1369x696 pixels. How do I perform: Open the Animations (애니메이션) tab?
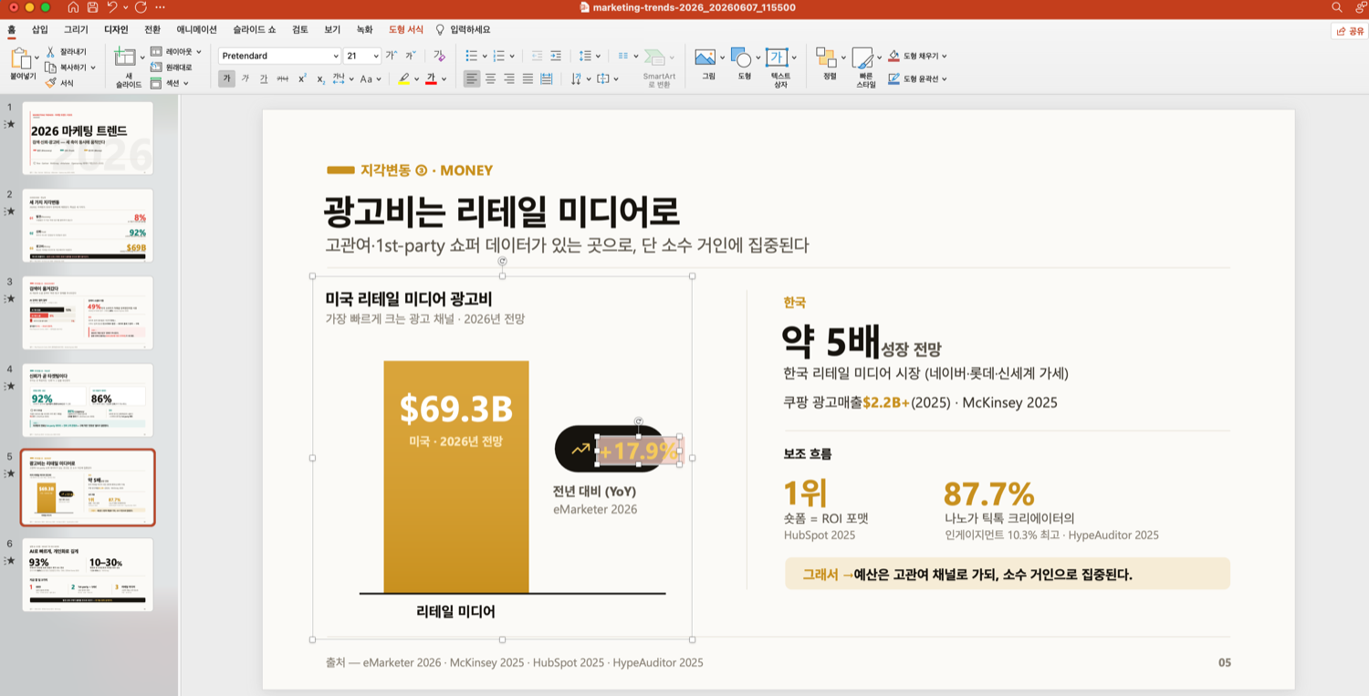tap(197, 29)
